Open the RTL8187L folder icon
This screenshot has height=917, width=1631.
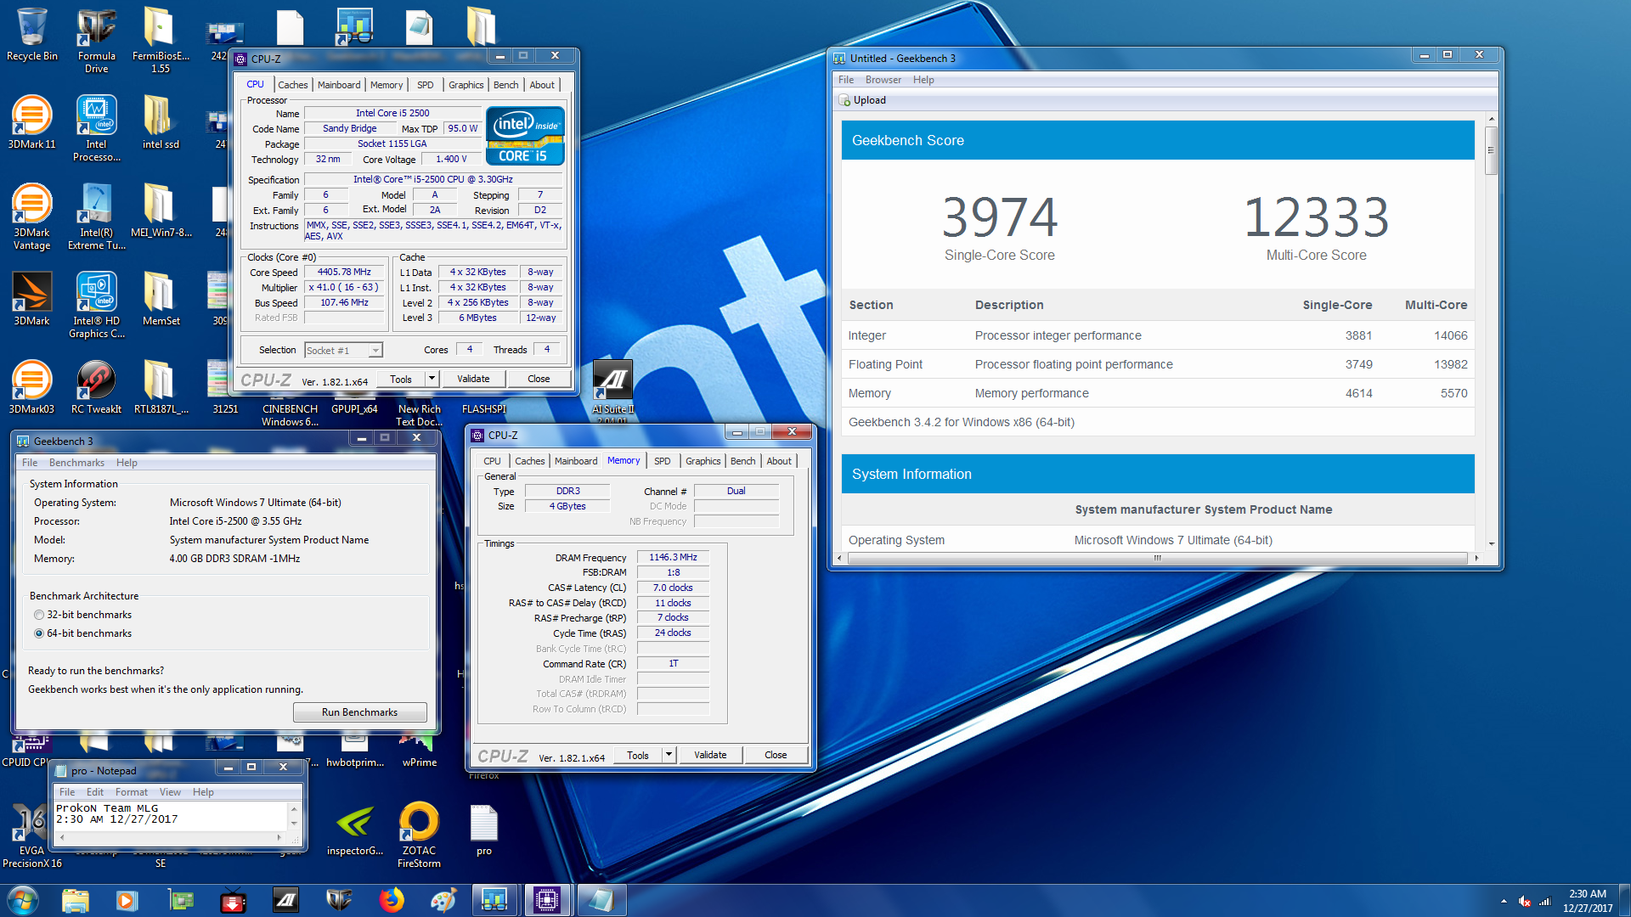click(x=161, y=387)
